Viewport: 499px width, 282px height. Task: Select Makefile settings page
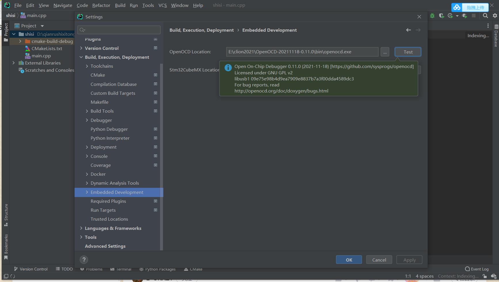pos(100,102)
